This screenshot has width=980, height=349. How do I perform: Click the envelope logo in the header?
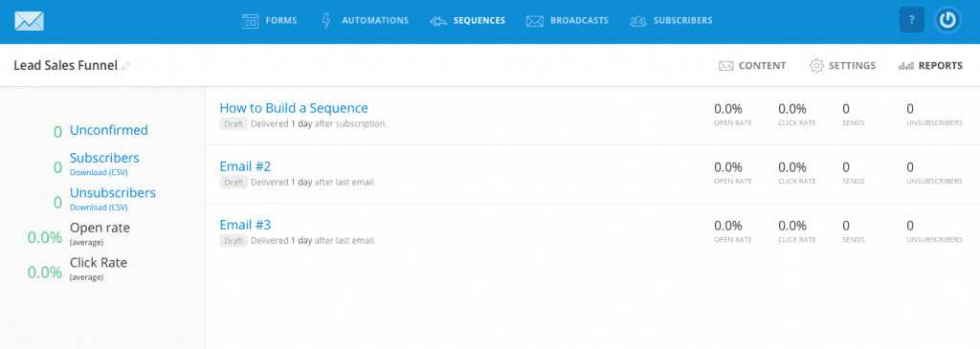tap(30, 21)
